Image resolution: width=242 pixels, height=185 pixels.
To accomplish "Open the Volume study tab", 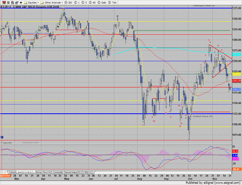I will click(12, 172).
